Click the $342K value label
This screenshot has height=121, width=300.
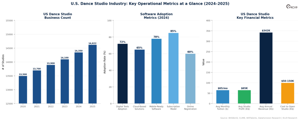coord(266,31)
